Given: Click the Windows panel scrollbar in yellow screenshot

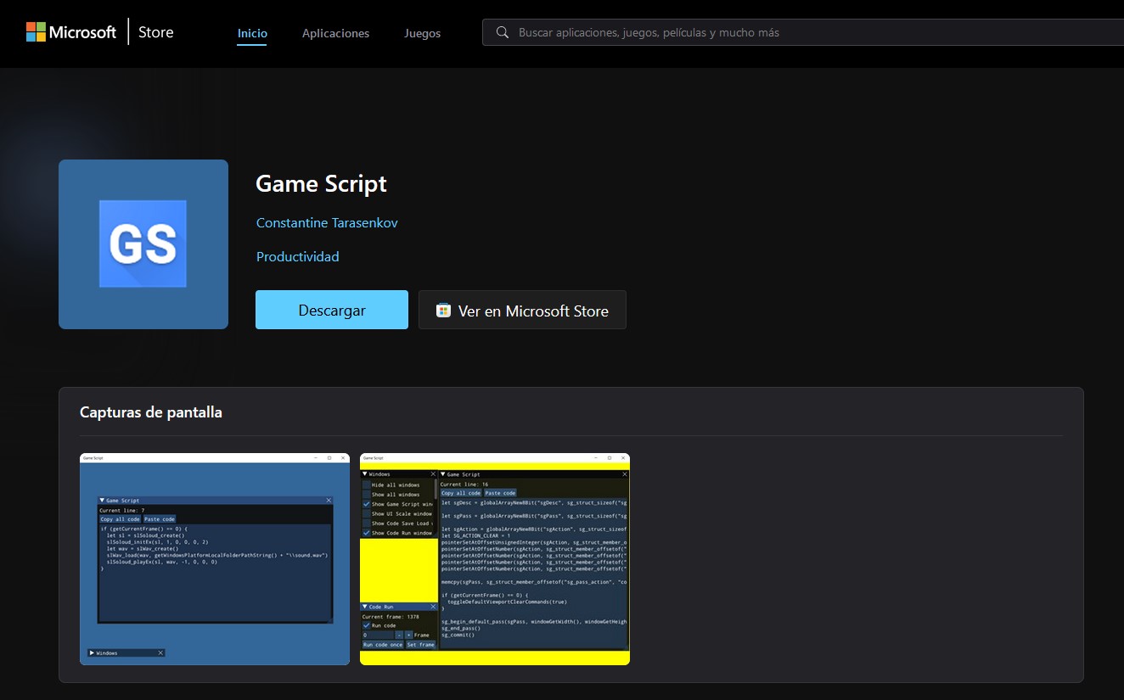Looking at the screenshot, I should (436, 490).
